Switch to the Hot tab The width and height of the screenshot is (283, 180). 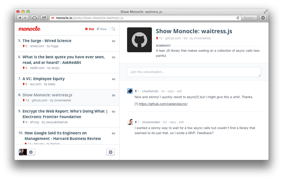click(90, 29)
